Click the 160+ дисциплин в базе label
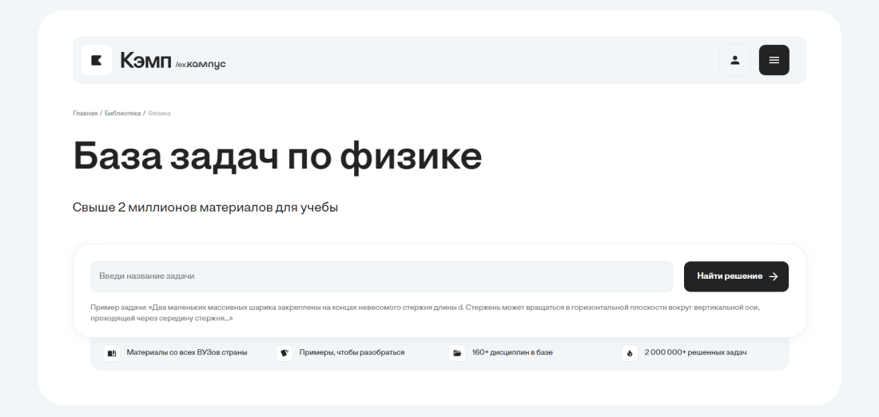Image resolution: width=879 pixels, height=417 pixels. (x=512, y=352)
